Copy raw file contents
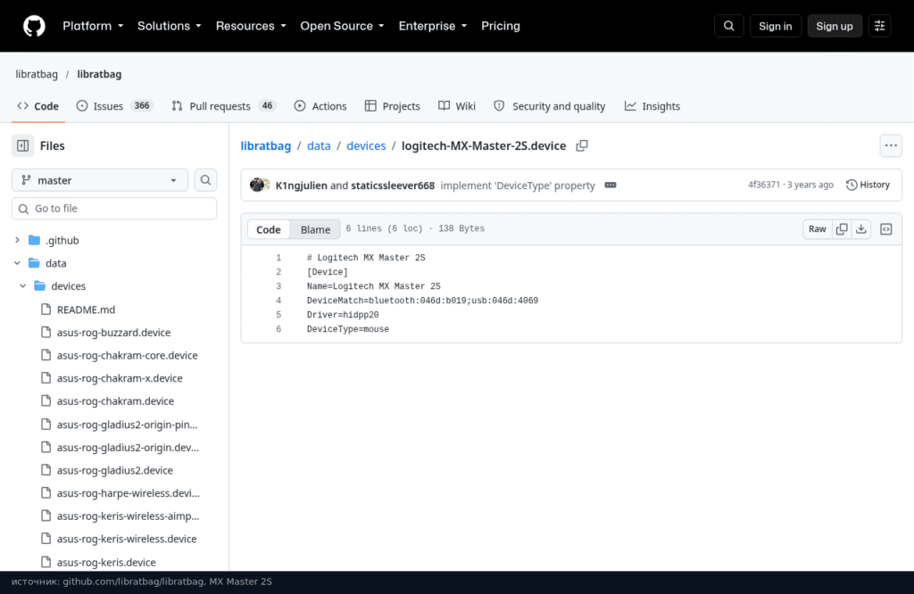The width and height of the screenshot is (914, 594). tap(842, 229)
